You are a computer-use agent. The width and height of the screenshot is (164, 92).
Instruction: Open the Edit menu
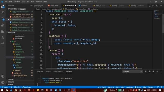coord(11,2)
